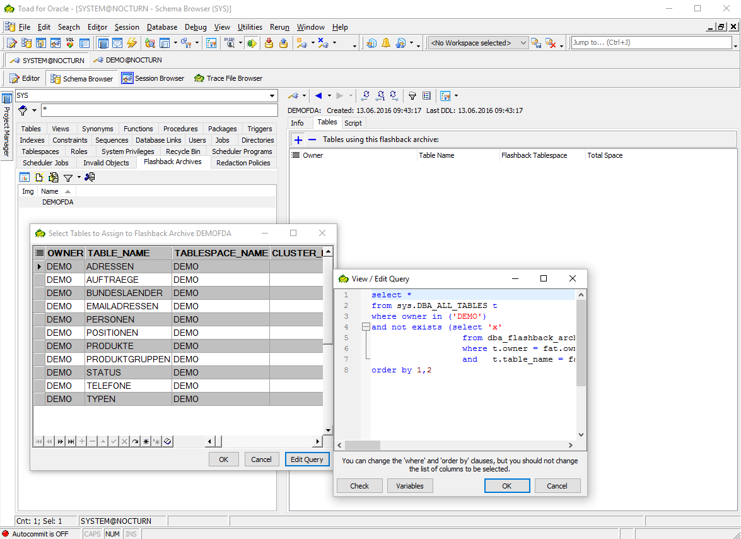The height and width of the screenshot is (539, 741).
Task: Click the blue back arrow in right panel
Action: [x=318, y=95]
